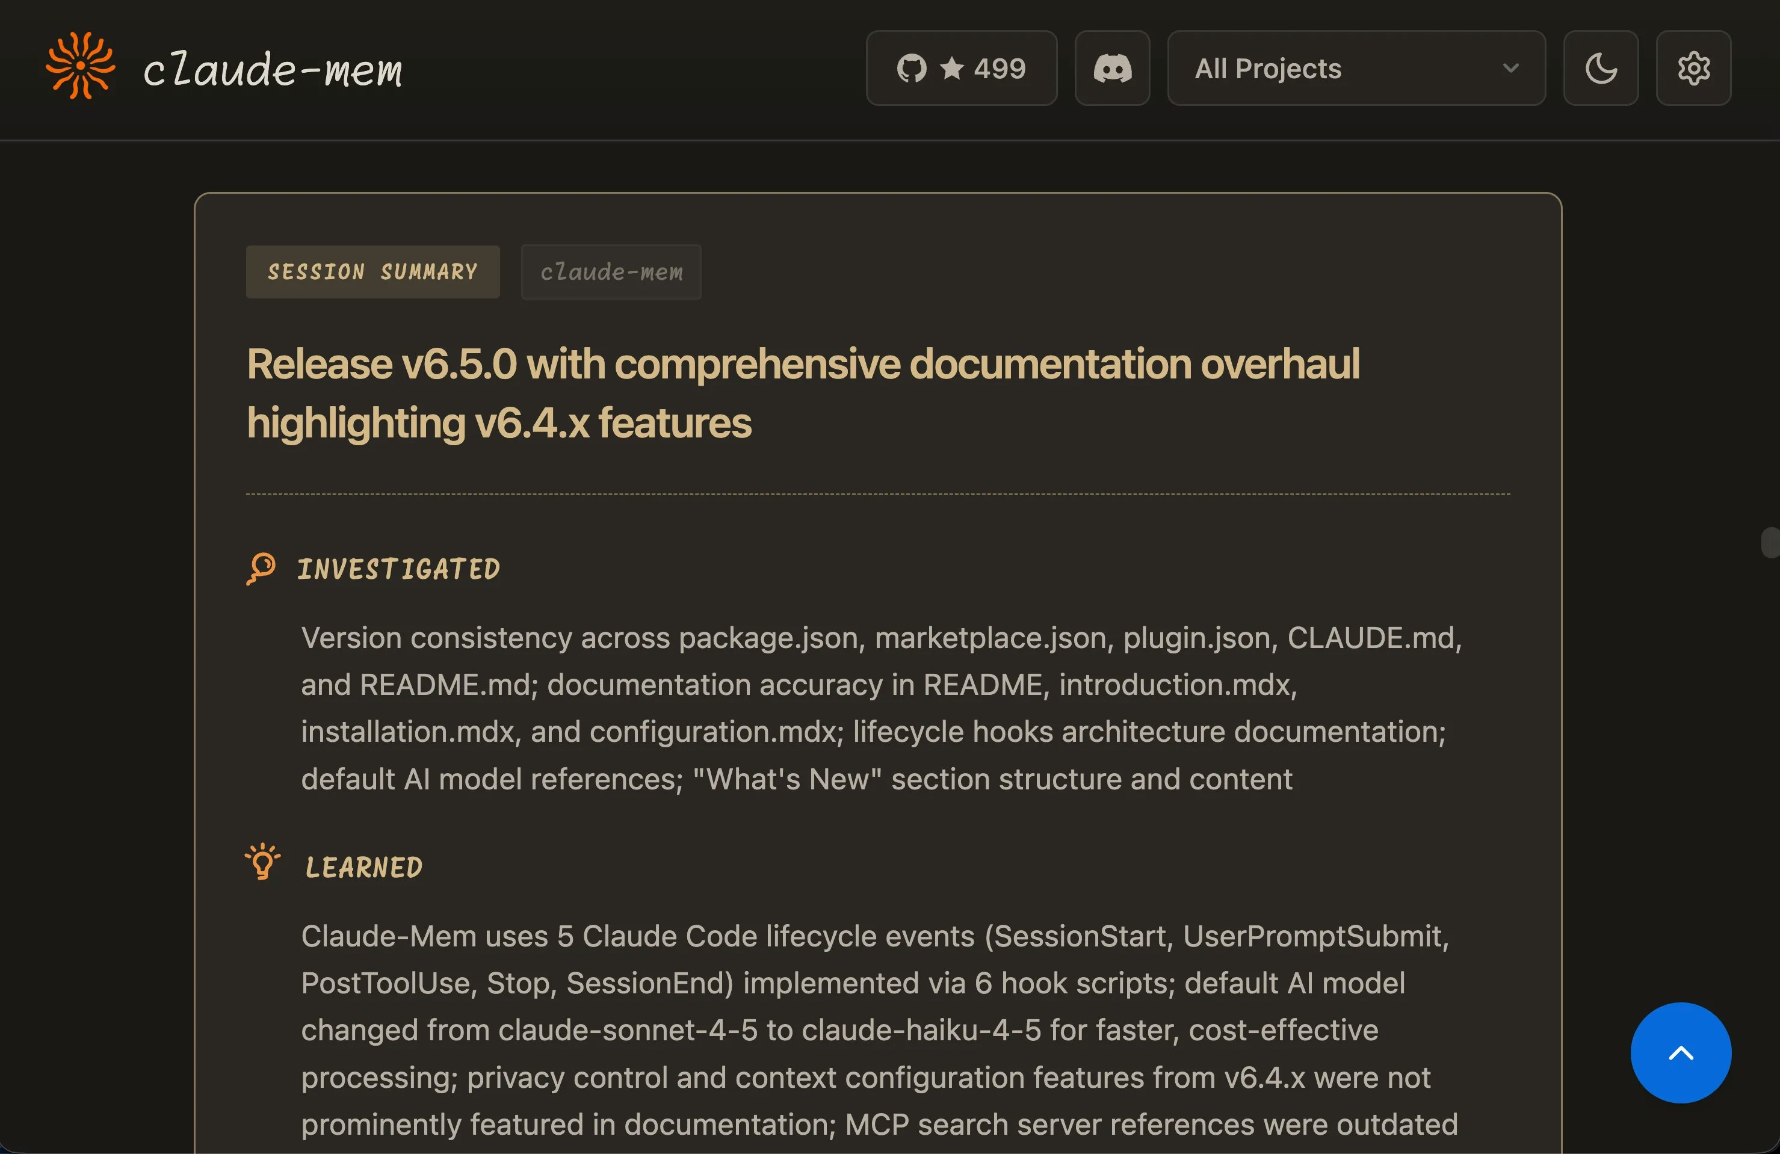Click the claude-mem project tag
1780x1154 pixels.
coord(611,271)
